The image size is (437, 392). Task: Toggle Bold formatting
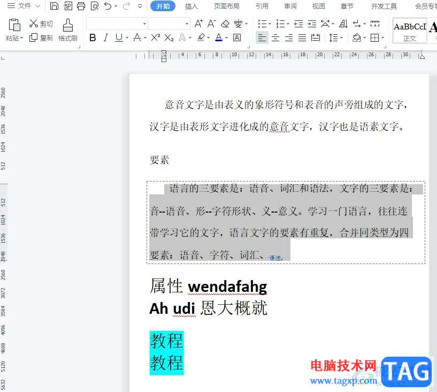point(93,37)
